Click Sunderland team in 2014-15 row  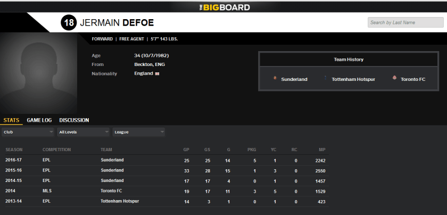pos(112,180)
